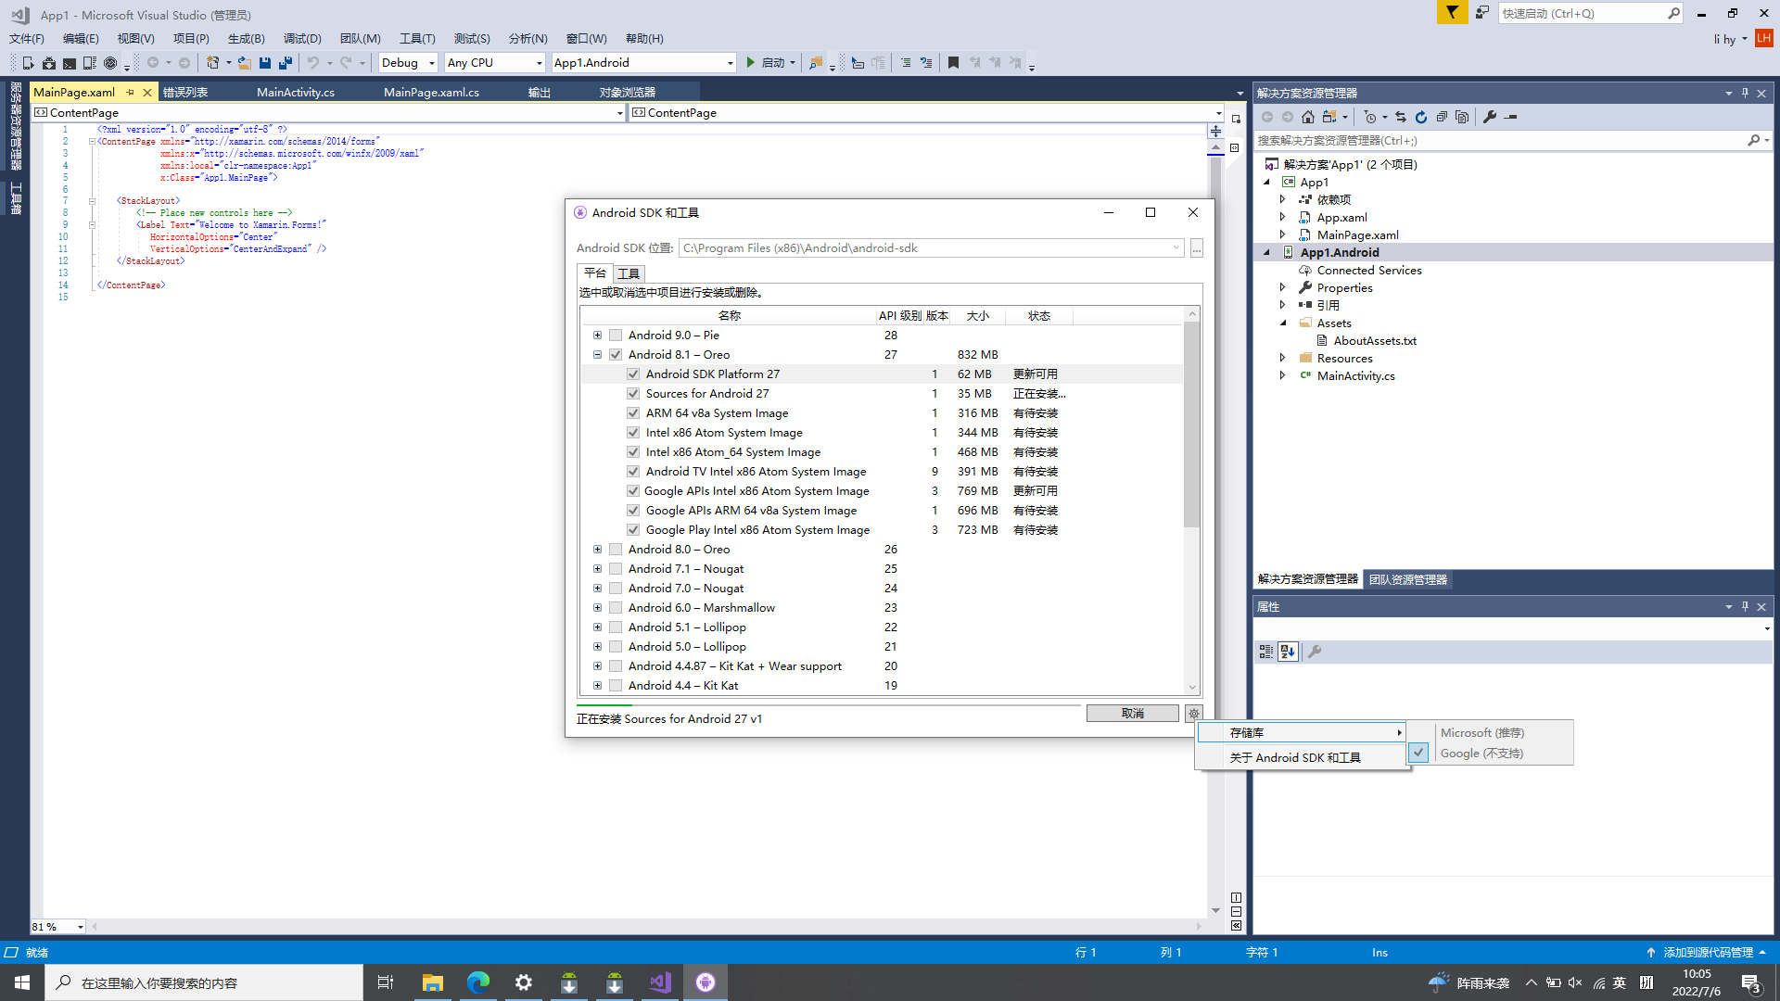Click 添加到源代码管理 in status bar
This screenshot has width=1780, height=1001.
[x=1708, y=953]
